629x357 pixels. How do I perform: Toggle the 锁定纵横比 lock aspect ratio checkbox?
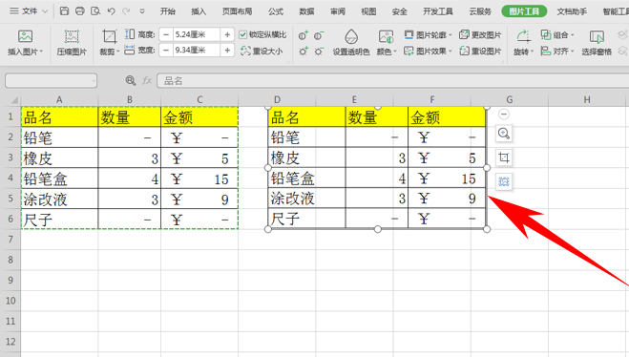pyautogui.click(x=242, y=35)
